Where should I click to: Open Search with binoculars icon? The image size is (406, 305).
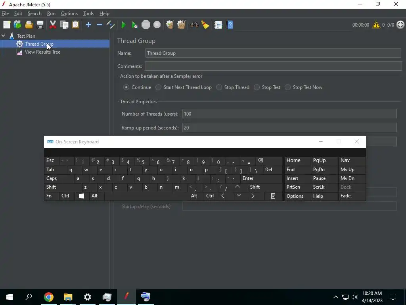[194, 25]
